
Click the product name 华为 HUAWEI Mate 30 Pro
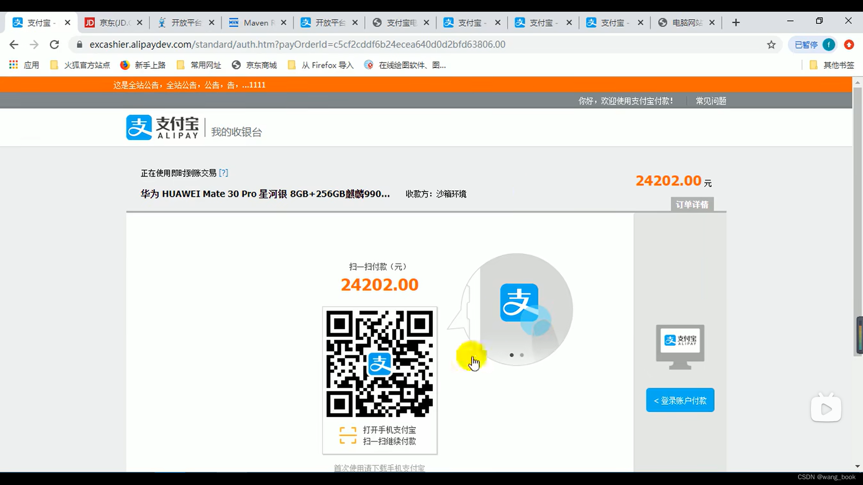[x=265, y=194]
